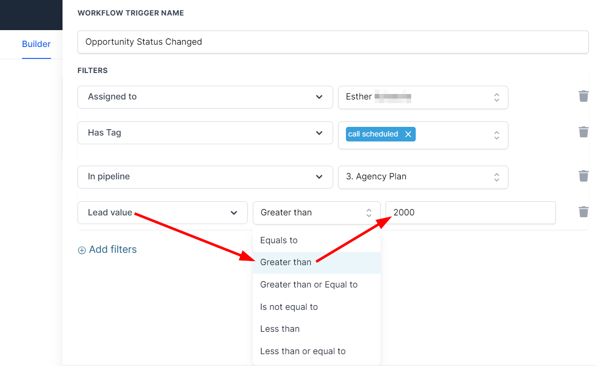Delete the Lead value filter row
This screenshot has width=596, height=366.
pyautogui.click(x=583, y=212)
